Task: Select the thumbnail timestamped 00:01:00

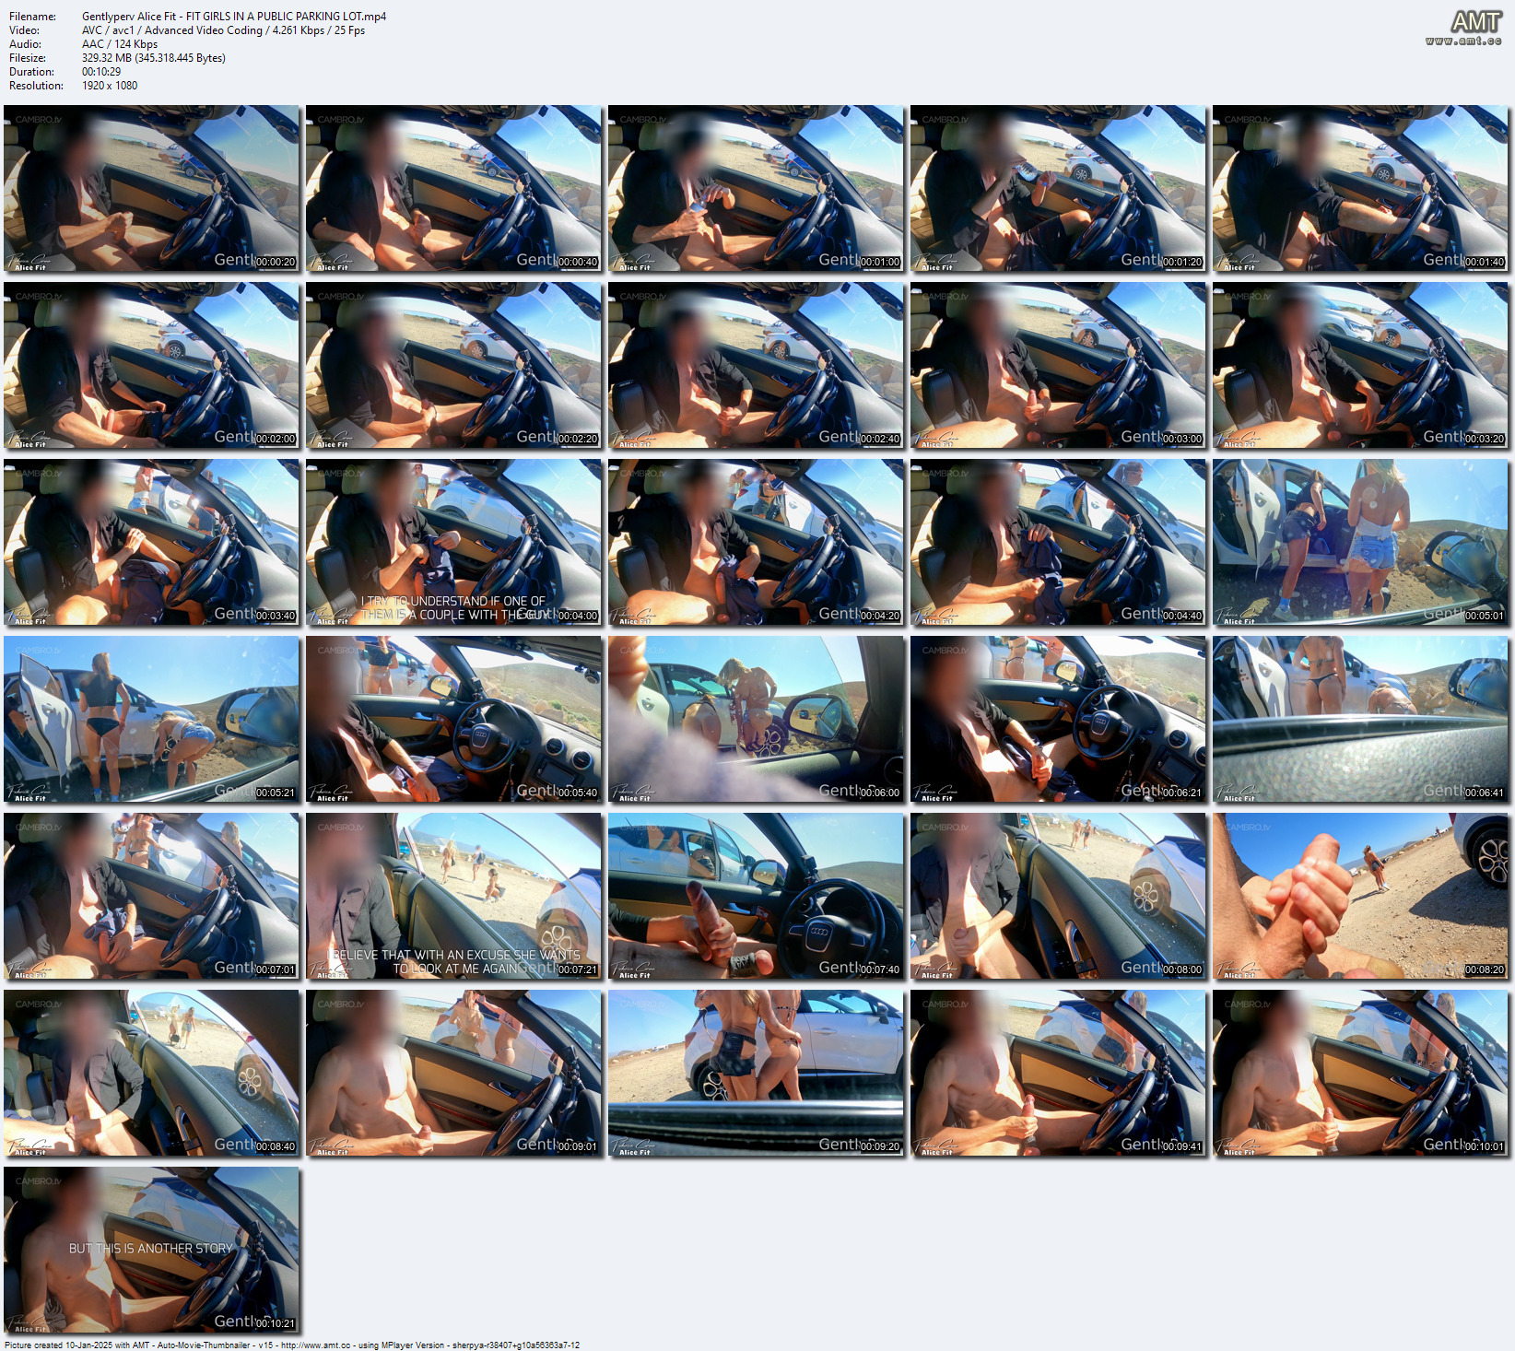Action: click(756, 188)
